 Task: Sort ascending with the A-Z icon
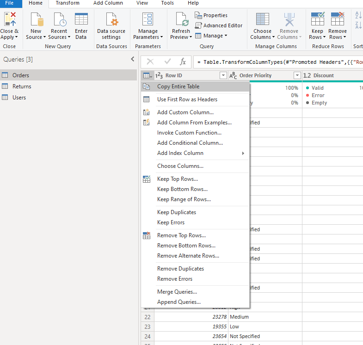(358, 15)
